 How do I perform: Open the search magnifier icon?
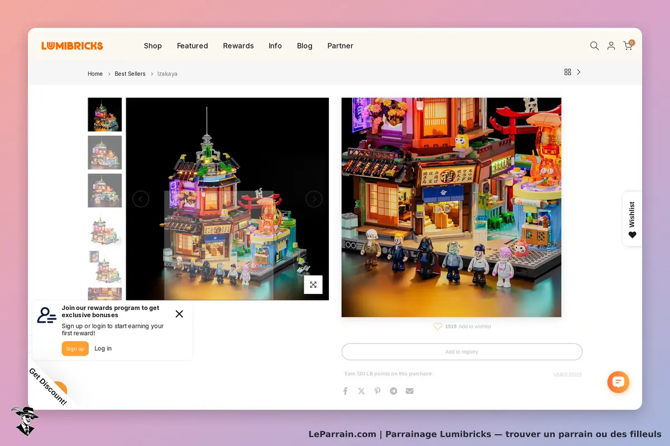click(x=595, y=46)
